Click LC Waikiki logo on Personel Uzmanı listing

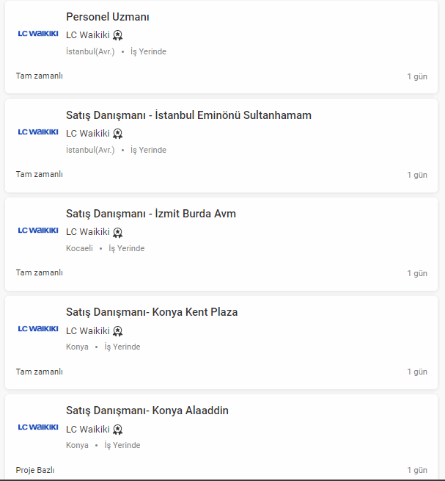pyautogui.click(x=38, y=34)
